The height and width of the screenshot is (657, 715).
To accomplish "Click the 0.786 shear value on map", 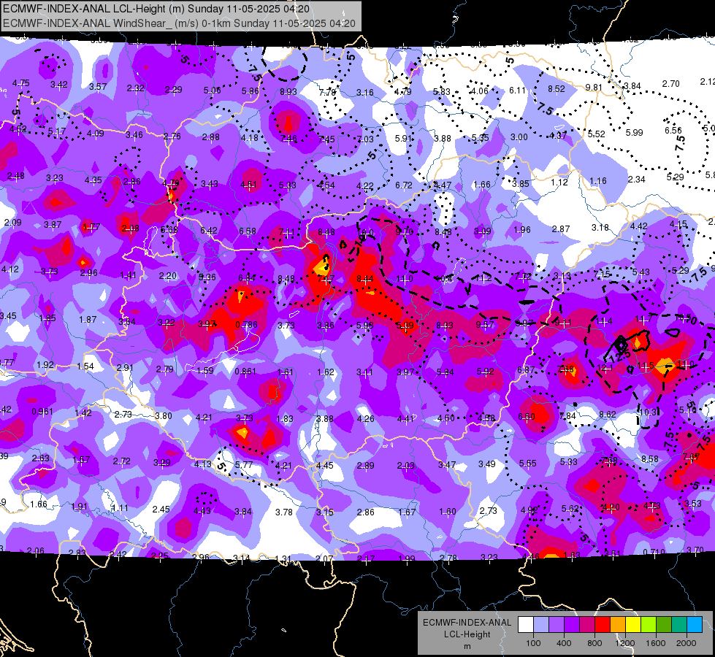I will 246,325.
